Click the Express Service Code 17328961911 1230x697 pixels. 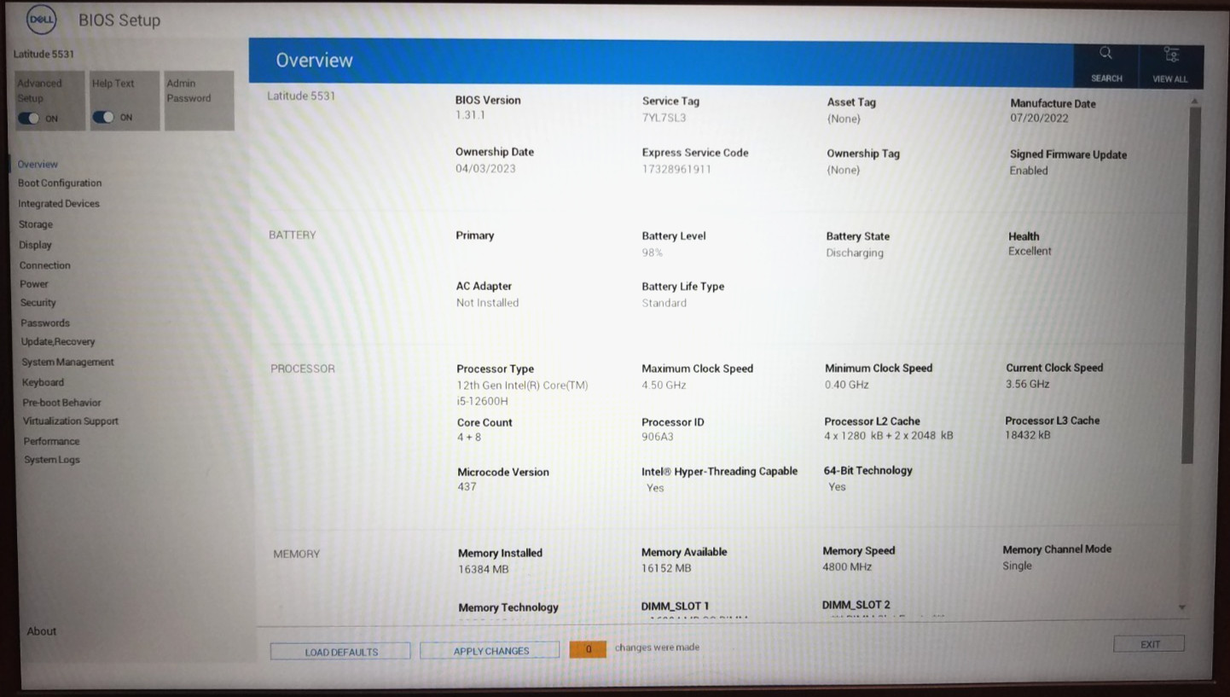click(x=676, y=169)
